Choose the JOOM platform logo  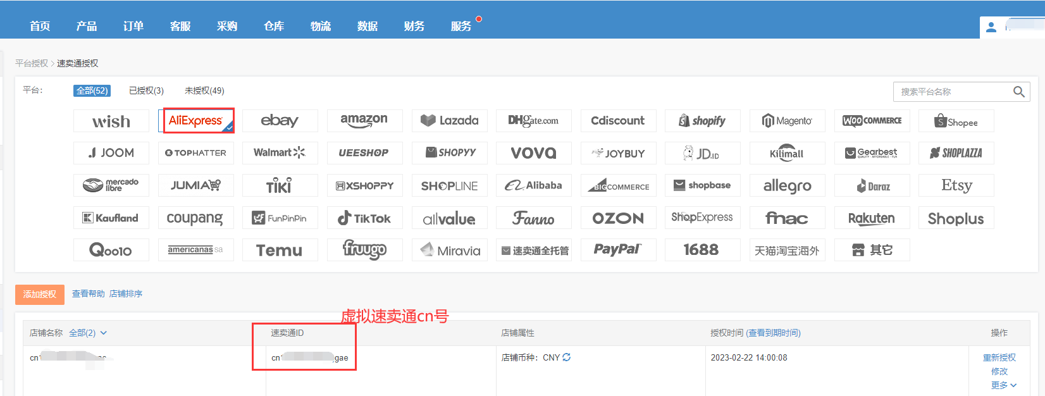point(111,153)
